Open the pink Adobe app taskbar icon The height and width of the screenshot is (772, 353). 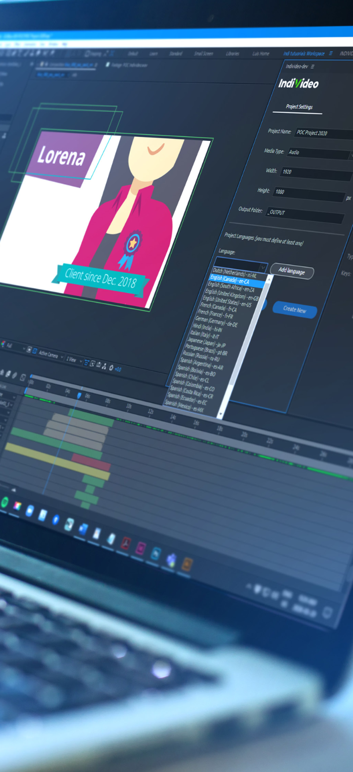pos(141,548)
